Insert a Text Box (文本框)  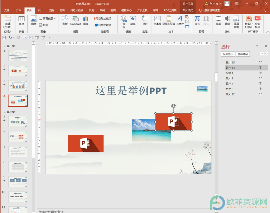click(157, 22)
